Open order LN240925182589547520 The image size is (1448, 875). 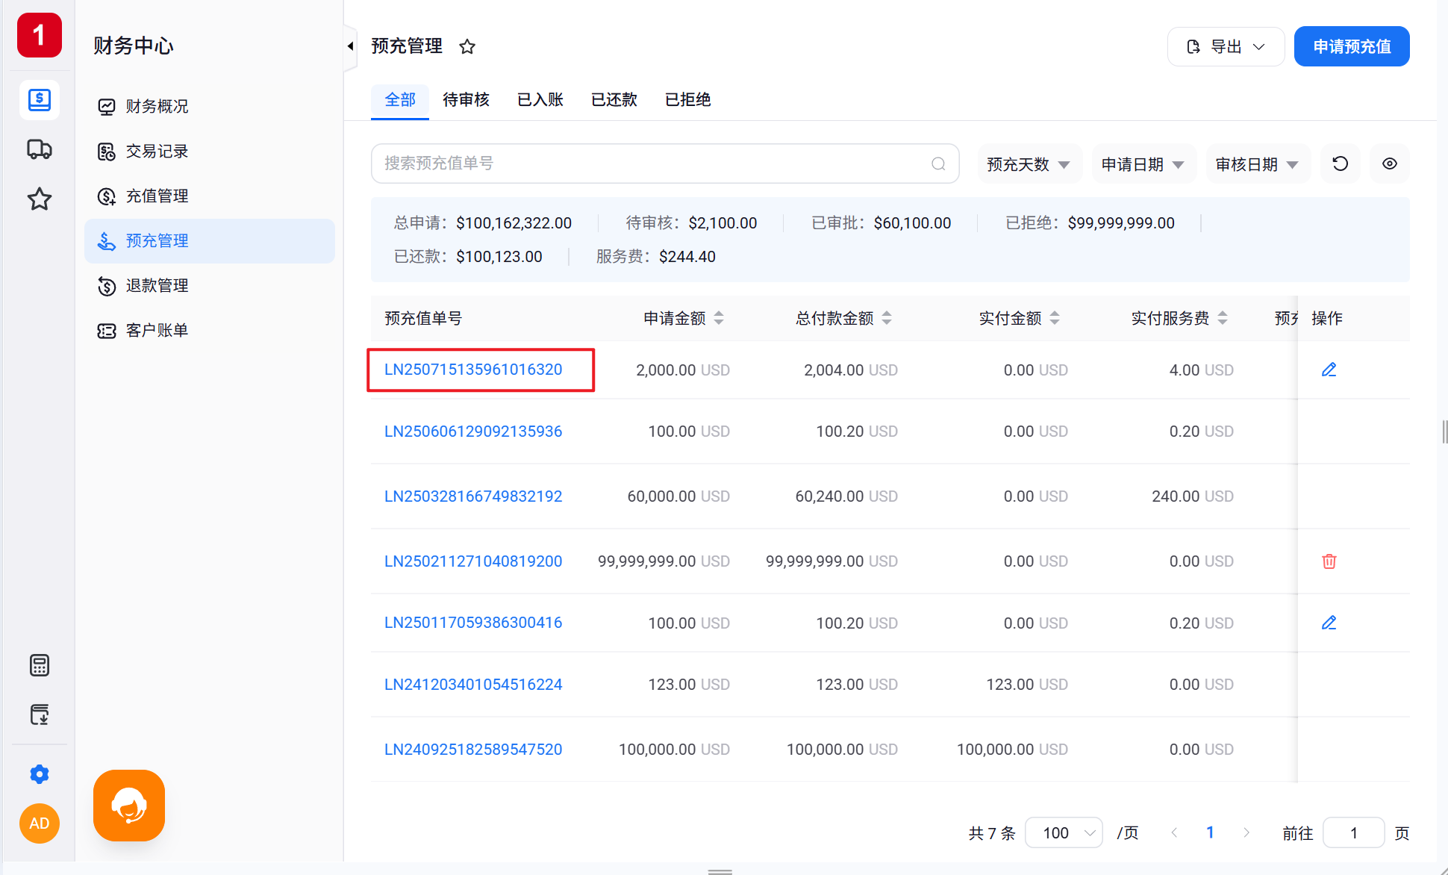(x=473, y=750)
